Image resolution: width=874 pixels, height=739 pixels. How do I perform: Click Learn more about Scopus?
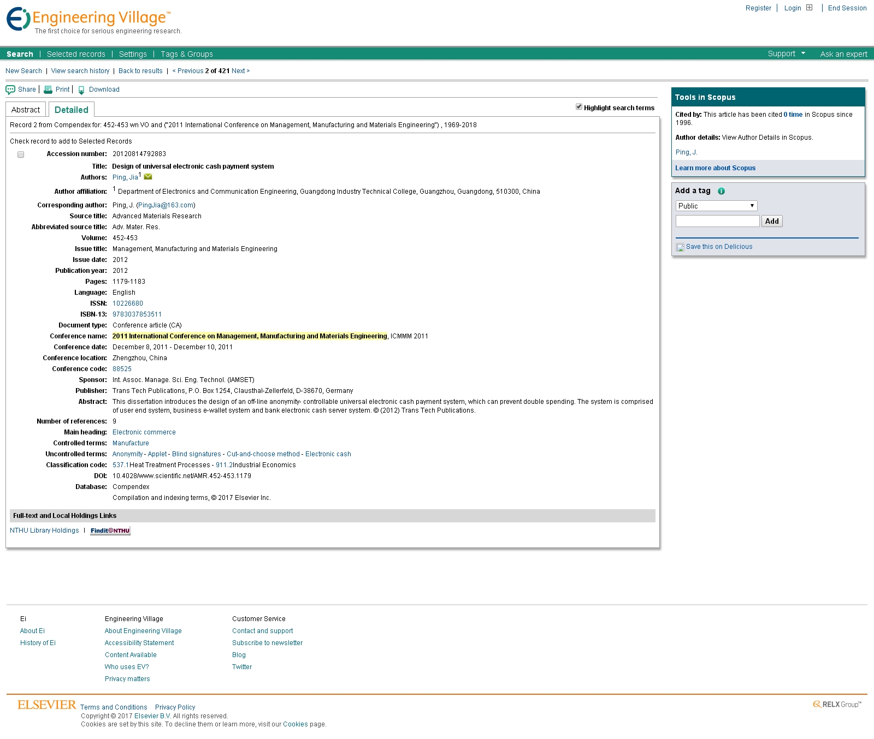[x=715, y=168]
